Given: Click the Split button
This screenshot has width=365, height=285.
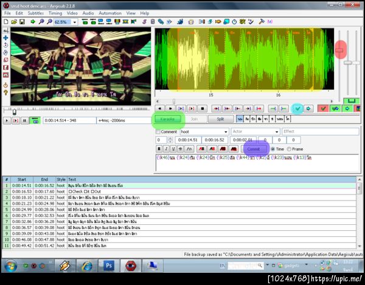Looking at the screenshot, I should [x=220, y=119].
